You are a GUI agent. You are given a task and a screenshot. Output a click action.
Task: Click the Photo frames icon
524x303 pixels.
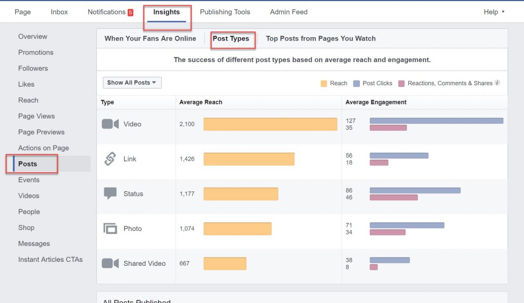click(109, 228)
